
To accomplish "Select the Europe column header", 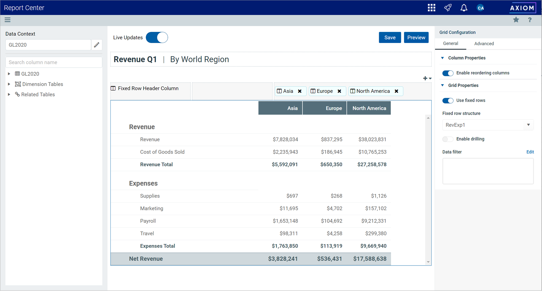I will pyautogui.click(x=325, y=108).
